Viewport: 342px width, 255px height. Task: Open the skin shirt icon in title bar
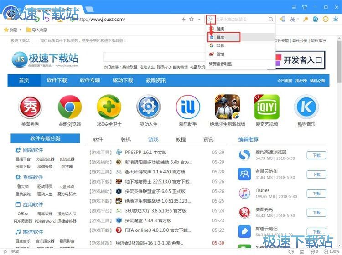305,7
